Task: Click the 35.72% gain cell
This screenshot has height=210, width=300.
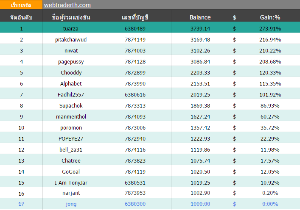Action: pos(270,128)
